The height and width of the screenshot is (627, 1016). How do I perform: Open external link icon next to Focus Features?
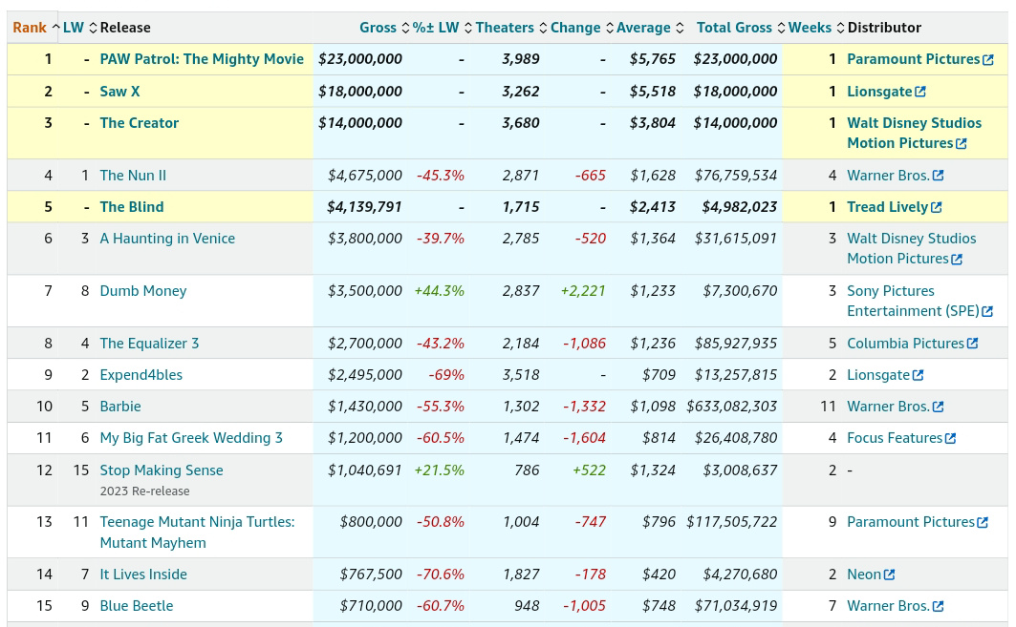(951, 438)
